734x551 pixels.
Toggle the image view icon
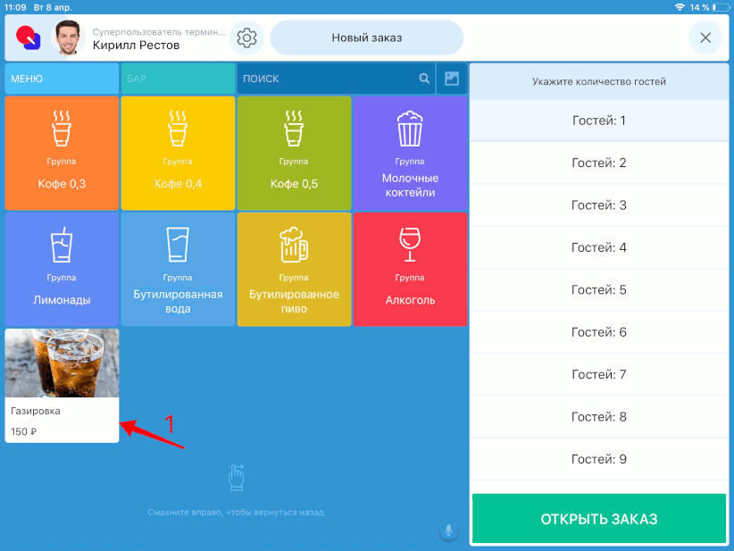tap(452, 79)
